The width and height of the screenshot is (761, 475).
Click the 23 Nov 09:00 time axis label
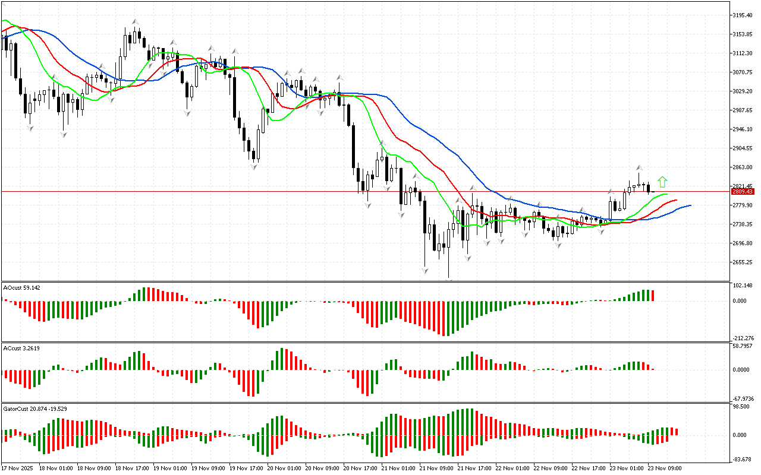(x=663, y=468)
